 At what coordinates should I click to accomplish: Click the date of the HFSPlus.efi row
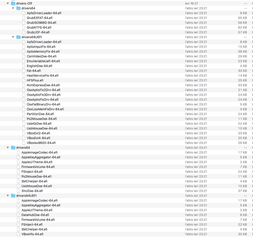[x=196, y=80]
